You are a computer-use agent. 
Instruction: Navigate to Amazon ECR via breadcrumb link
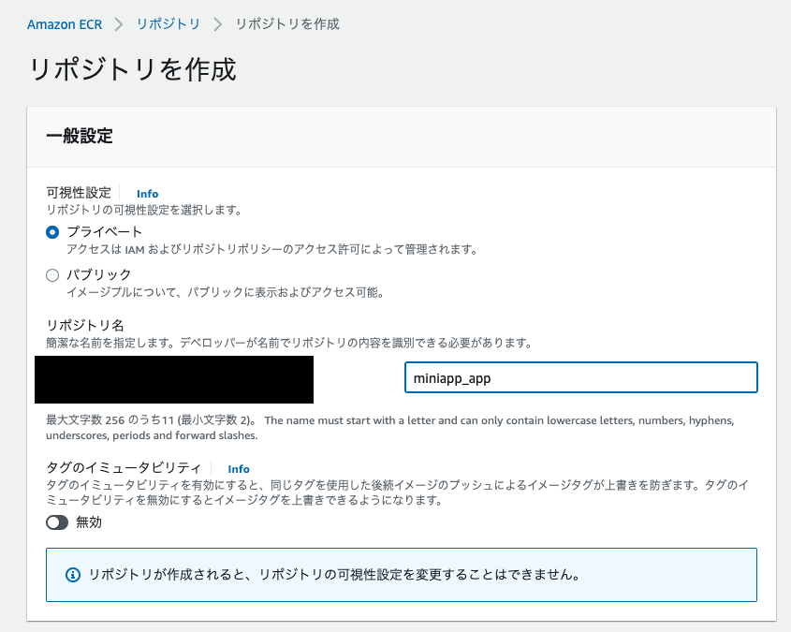[65, 24]
